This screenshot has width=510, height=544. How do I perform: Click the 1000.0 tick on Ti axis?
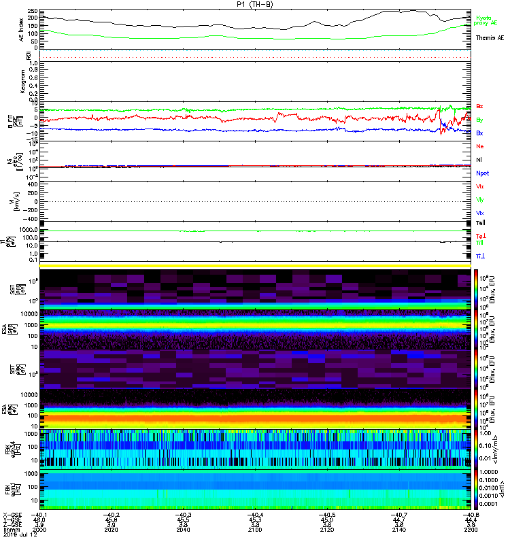29,230
